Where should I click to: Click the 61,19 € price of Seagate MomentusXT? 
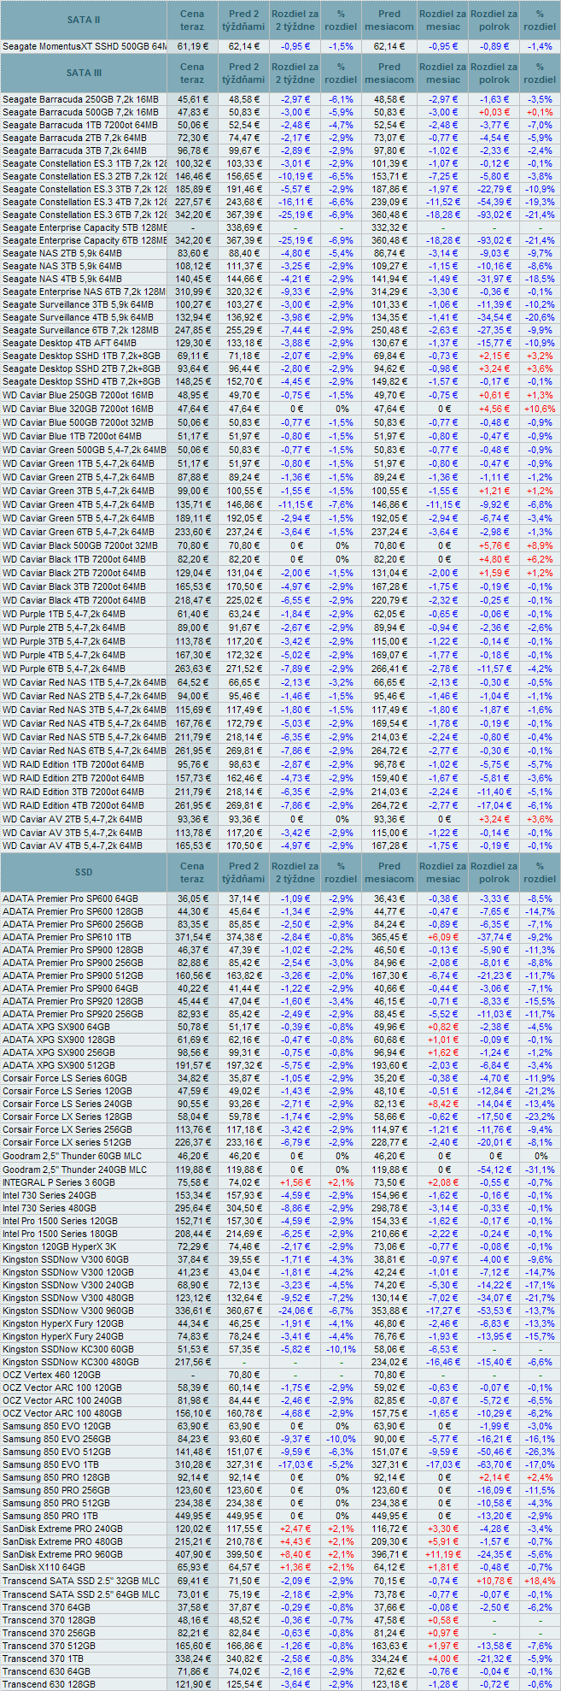[x=192, y=46]
